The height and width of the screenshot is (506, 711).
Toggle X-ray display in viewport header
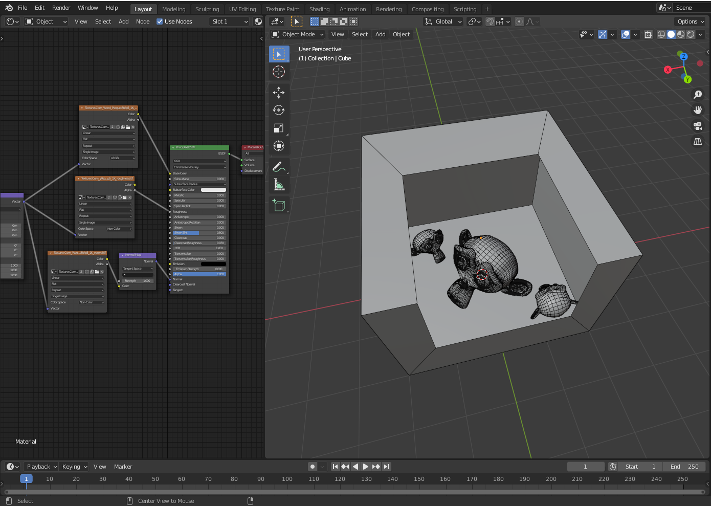click(648, 34)
